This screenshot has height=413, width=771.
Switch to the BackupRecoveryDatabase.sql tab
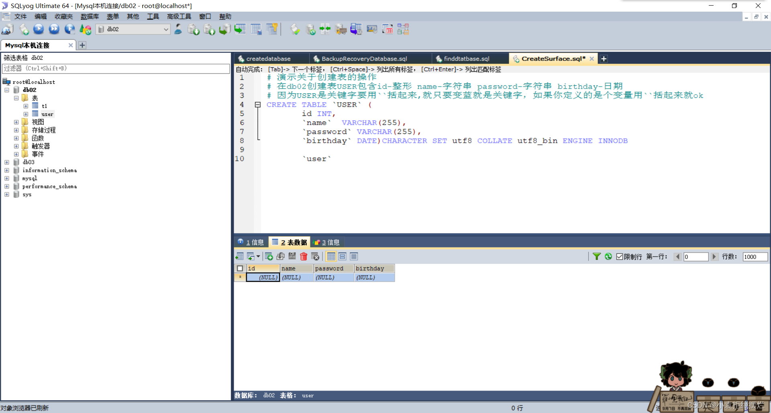point(370,59)
